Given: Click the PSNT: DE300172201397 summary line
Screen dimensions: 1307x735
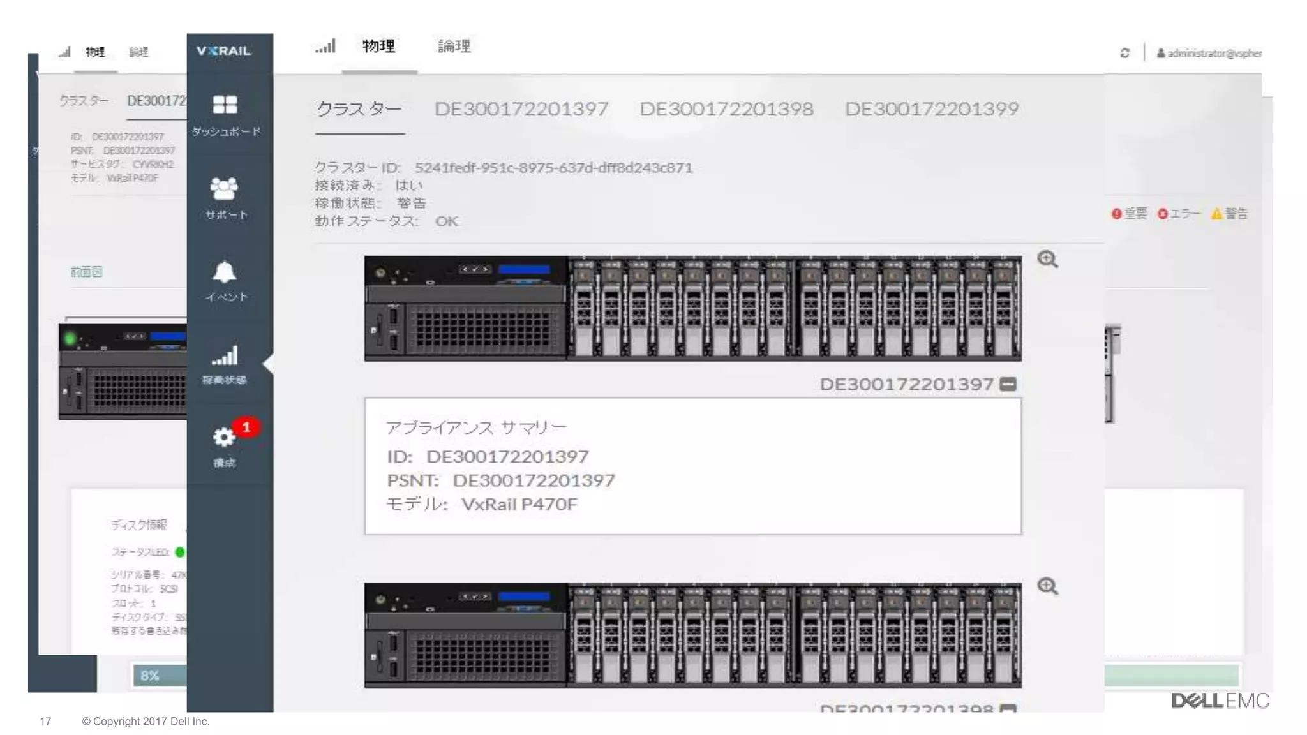Looking at the screenshot, I should [500, 480].
